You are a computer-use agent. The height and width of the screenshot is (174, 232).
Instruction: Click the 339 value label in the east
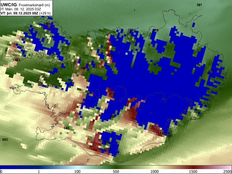(x=197, y=65)
